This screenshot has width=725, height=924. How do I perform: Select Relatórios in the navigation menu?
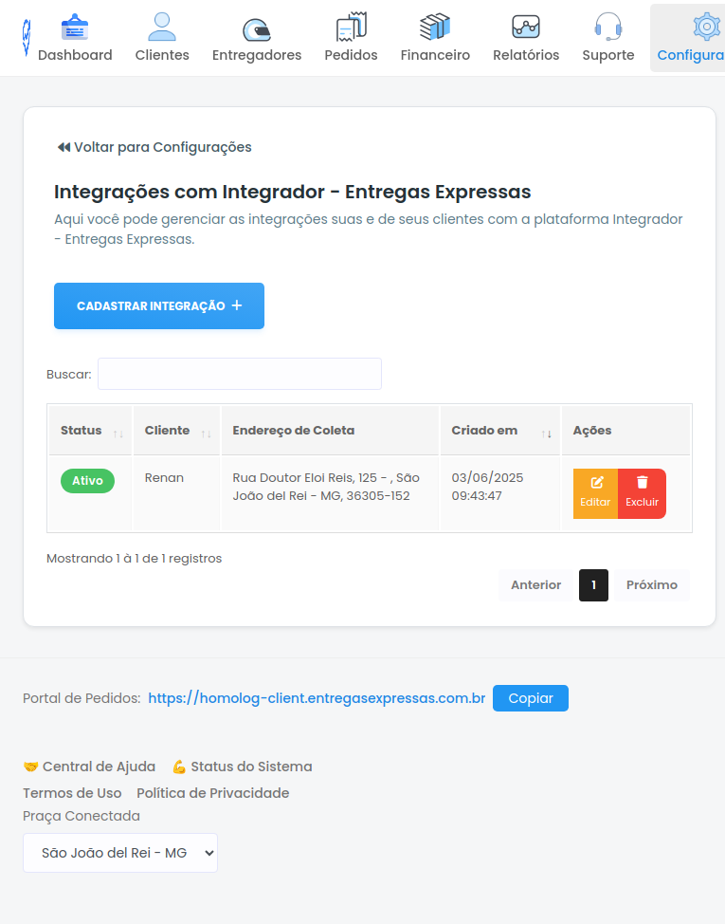[527, 26]
